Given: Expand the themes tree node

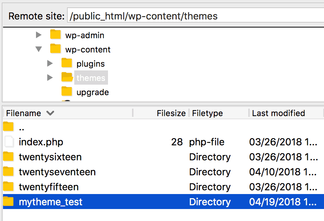Looking at the screenshot, I should (50, 78).
